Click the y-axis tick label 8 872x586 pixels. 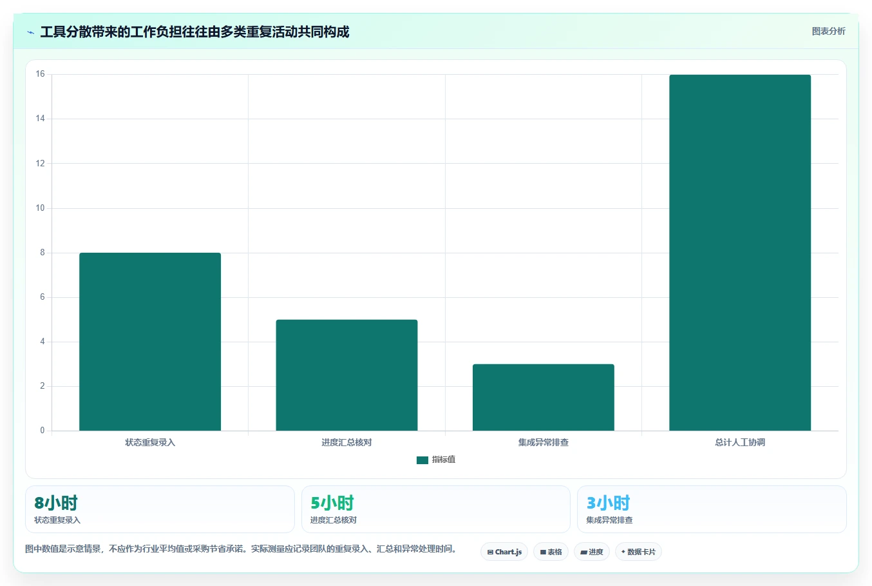coord(43,253)
